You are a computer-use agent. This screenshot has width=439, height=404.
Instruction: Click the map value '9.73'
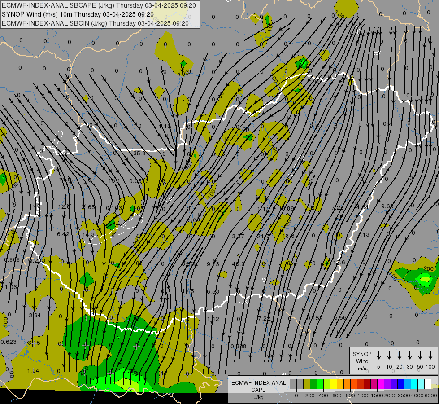point(213,264)
